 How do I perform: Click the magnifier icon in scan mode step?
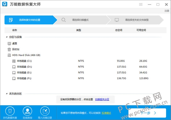pyautogui.click(x=64, y=20)
